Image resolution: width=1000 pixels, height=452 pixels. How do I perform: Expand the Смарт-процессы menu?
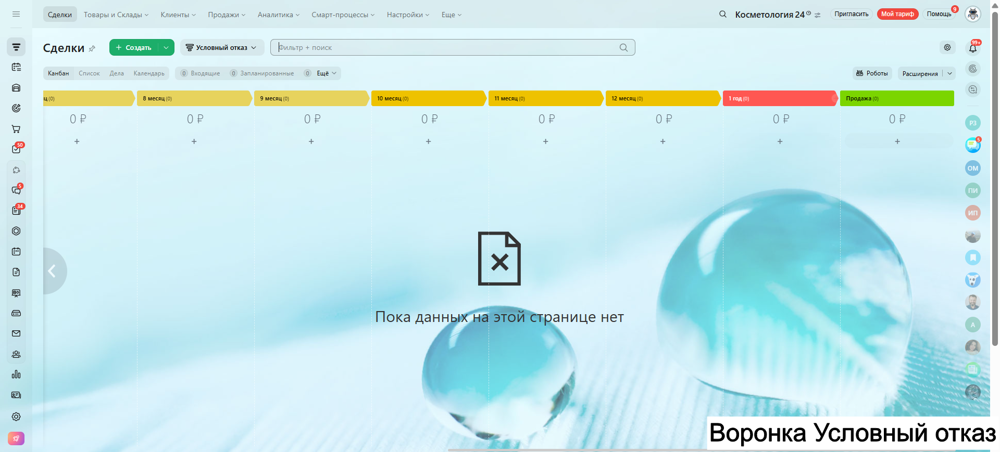click(343, 15)
